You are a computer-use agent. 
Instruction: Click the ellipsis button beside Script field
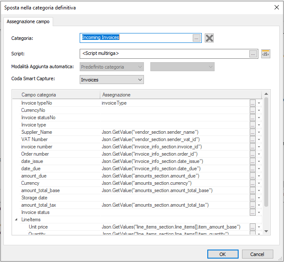point(253,54)
